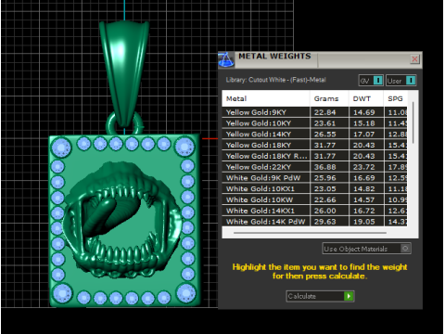This screenshot has height=334, width=445.
Task: Click the 36.88 grams value
Action: coord(324,167)
